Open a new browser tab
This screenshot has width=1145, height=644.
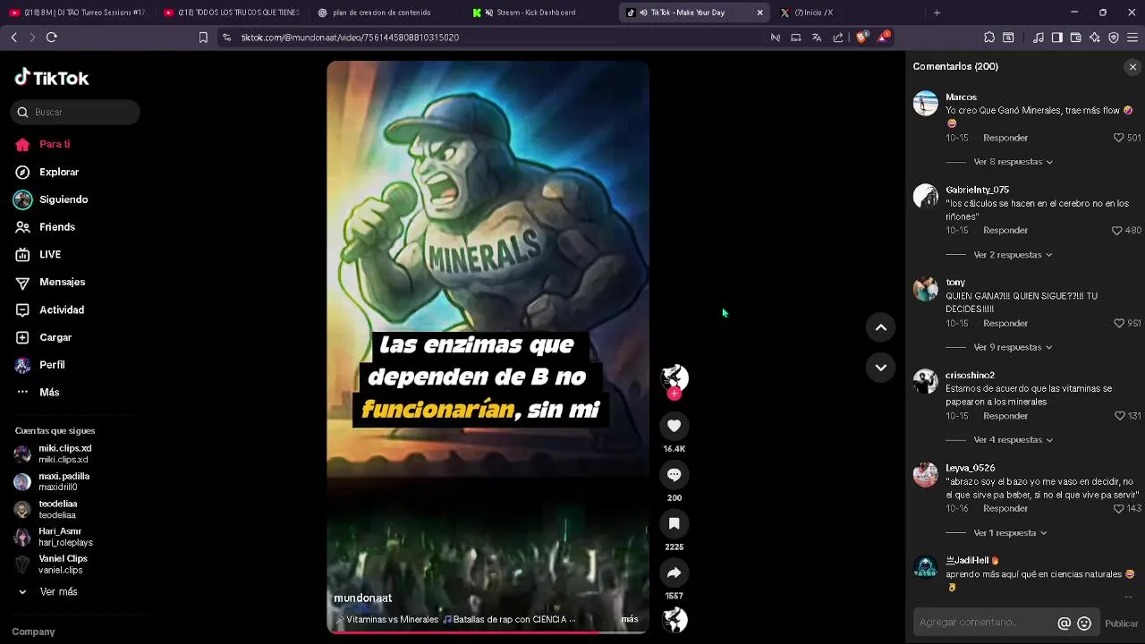pyautogui.click(x=937, y=13)
